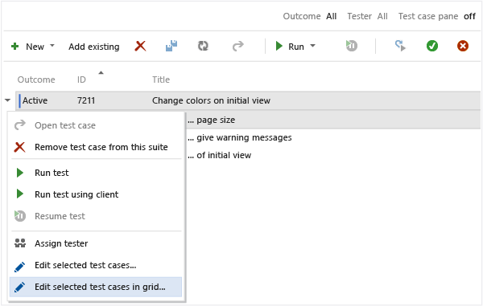Click the green Run play icon in toolbar
483x306 pixels.
pyautogui.click(x=279, y=46)
